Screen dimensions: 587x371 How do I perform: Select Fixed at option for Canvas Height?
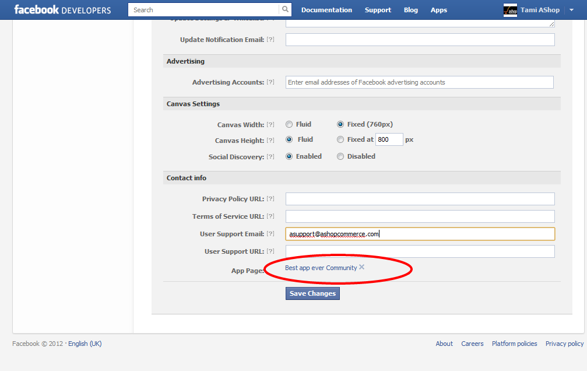pos(340,140)
